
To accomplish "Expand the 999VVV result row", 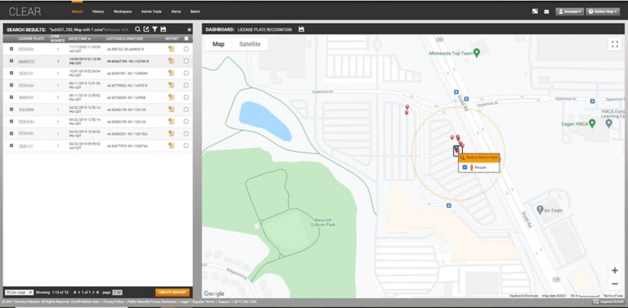I will 11,97.
